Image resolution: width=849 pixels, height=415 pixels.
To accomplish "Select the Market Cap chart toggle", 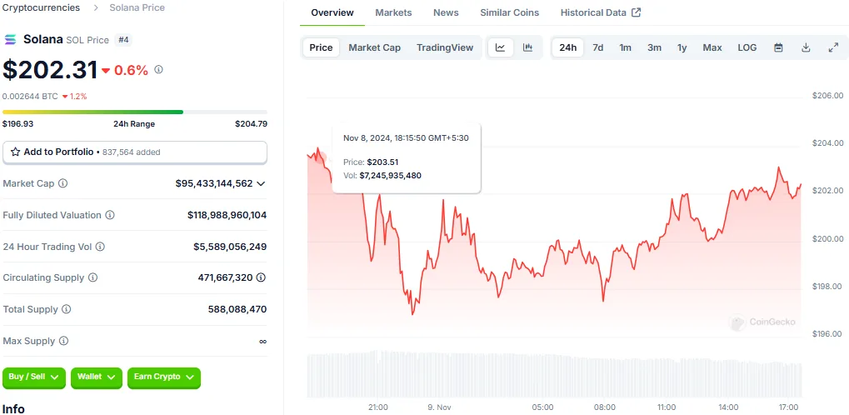I will [375, 47].
